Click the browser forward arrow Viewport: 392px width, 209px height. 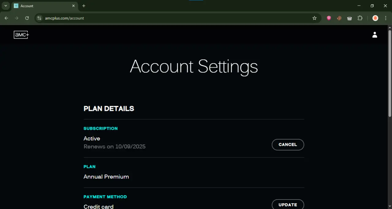click(17, 18)
